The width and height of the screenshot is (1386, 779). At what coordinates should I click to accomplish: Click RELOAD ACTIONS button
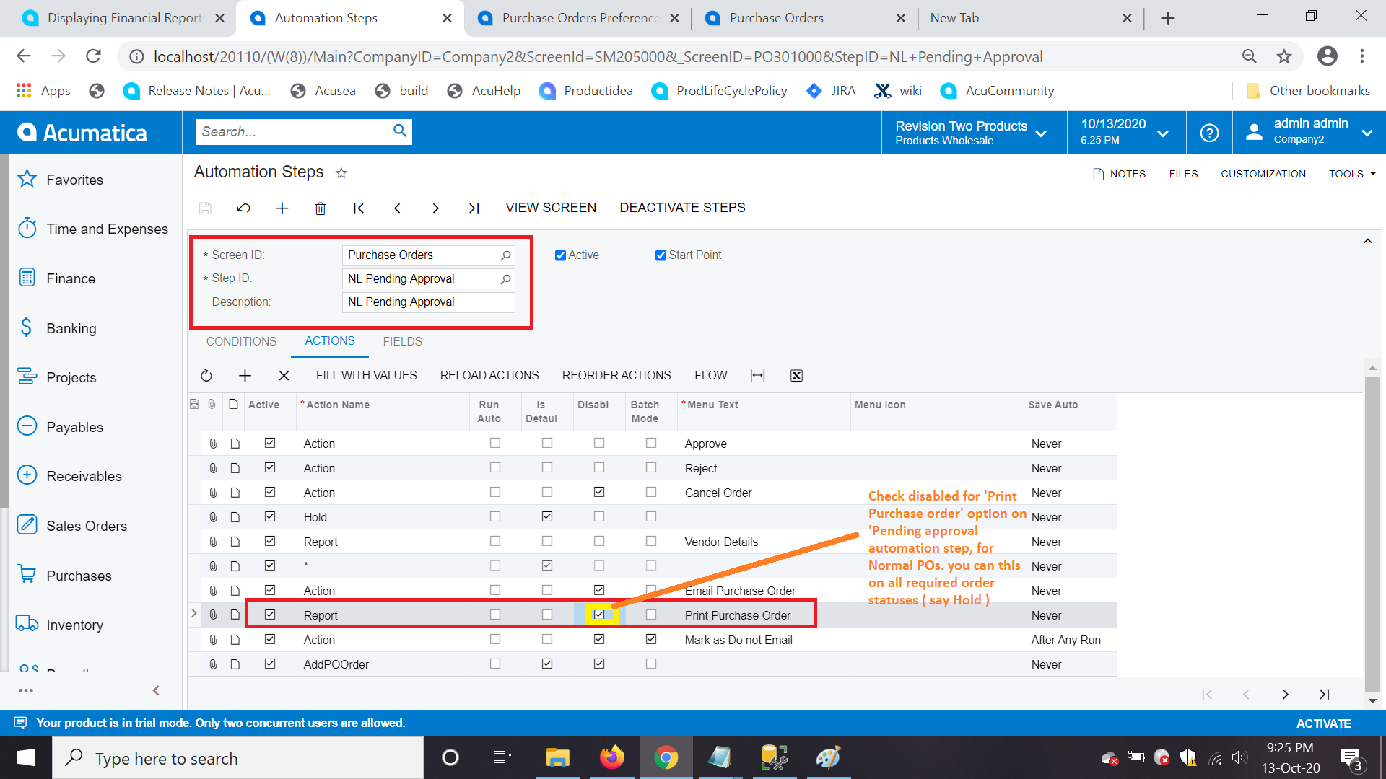[489, 376]
